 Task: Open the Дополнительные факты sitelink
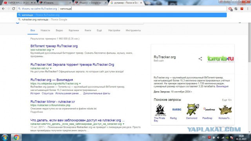click(x=97, y=93)
